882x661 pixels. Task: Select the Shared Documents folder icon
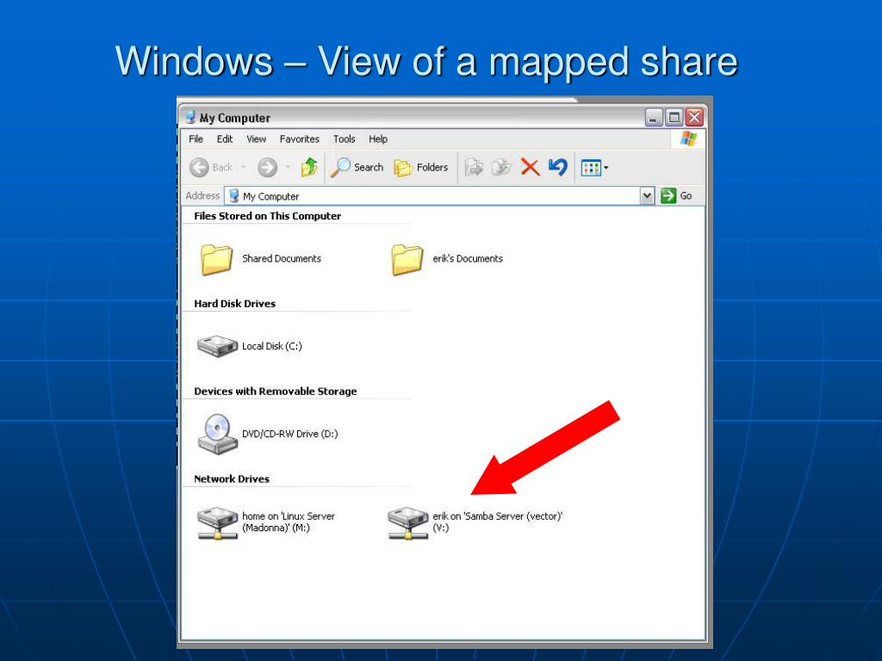216,259
